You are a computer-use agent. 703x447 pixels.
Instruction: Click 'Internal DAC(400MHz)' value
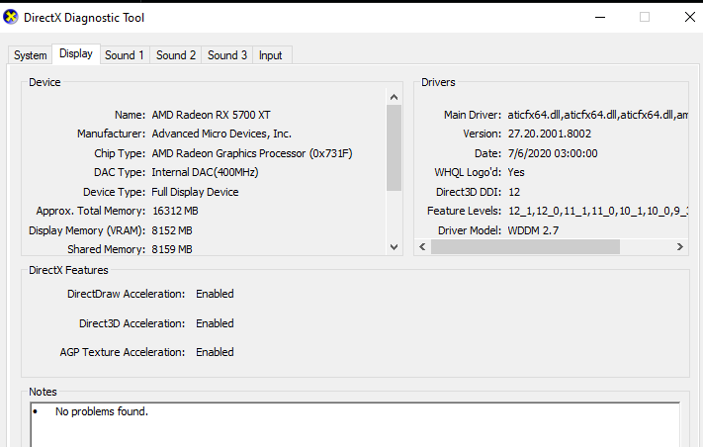click(x=205, y=172)
